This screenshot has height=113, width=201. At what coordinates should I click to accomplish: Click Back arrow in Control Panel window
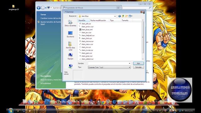click(39, 8)
